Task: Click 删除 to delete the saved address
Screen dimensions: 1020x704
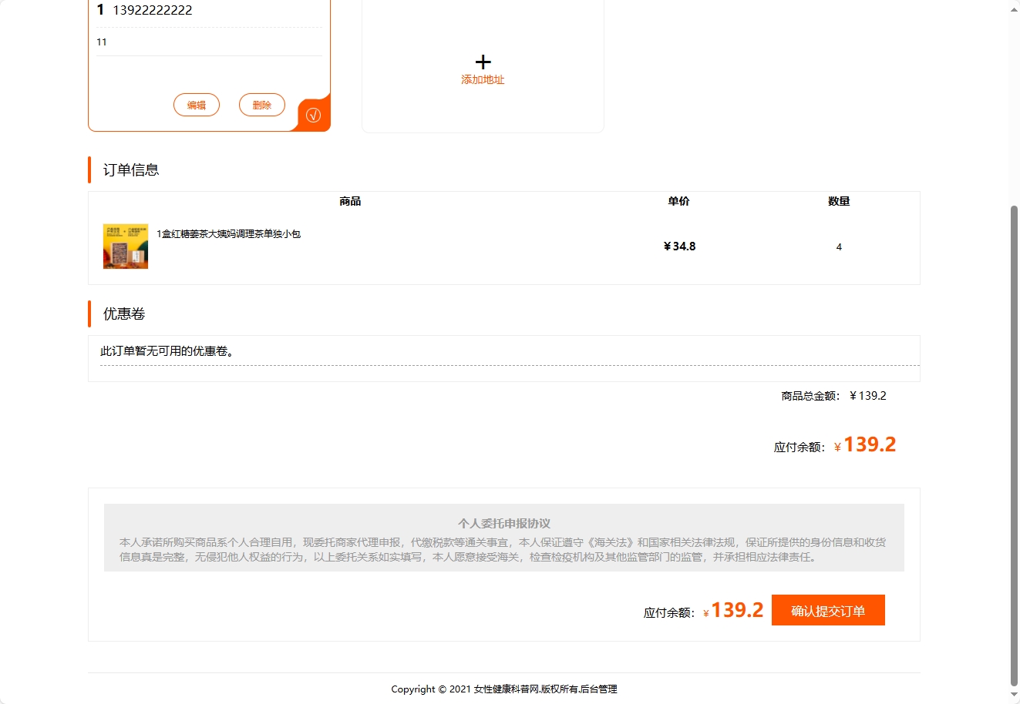Action: tap(261, 105)
